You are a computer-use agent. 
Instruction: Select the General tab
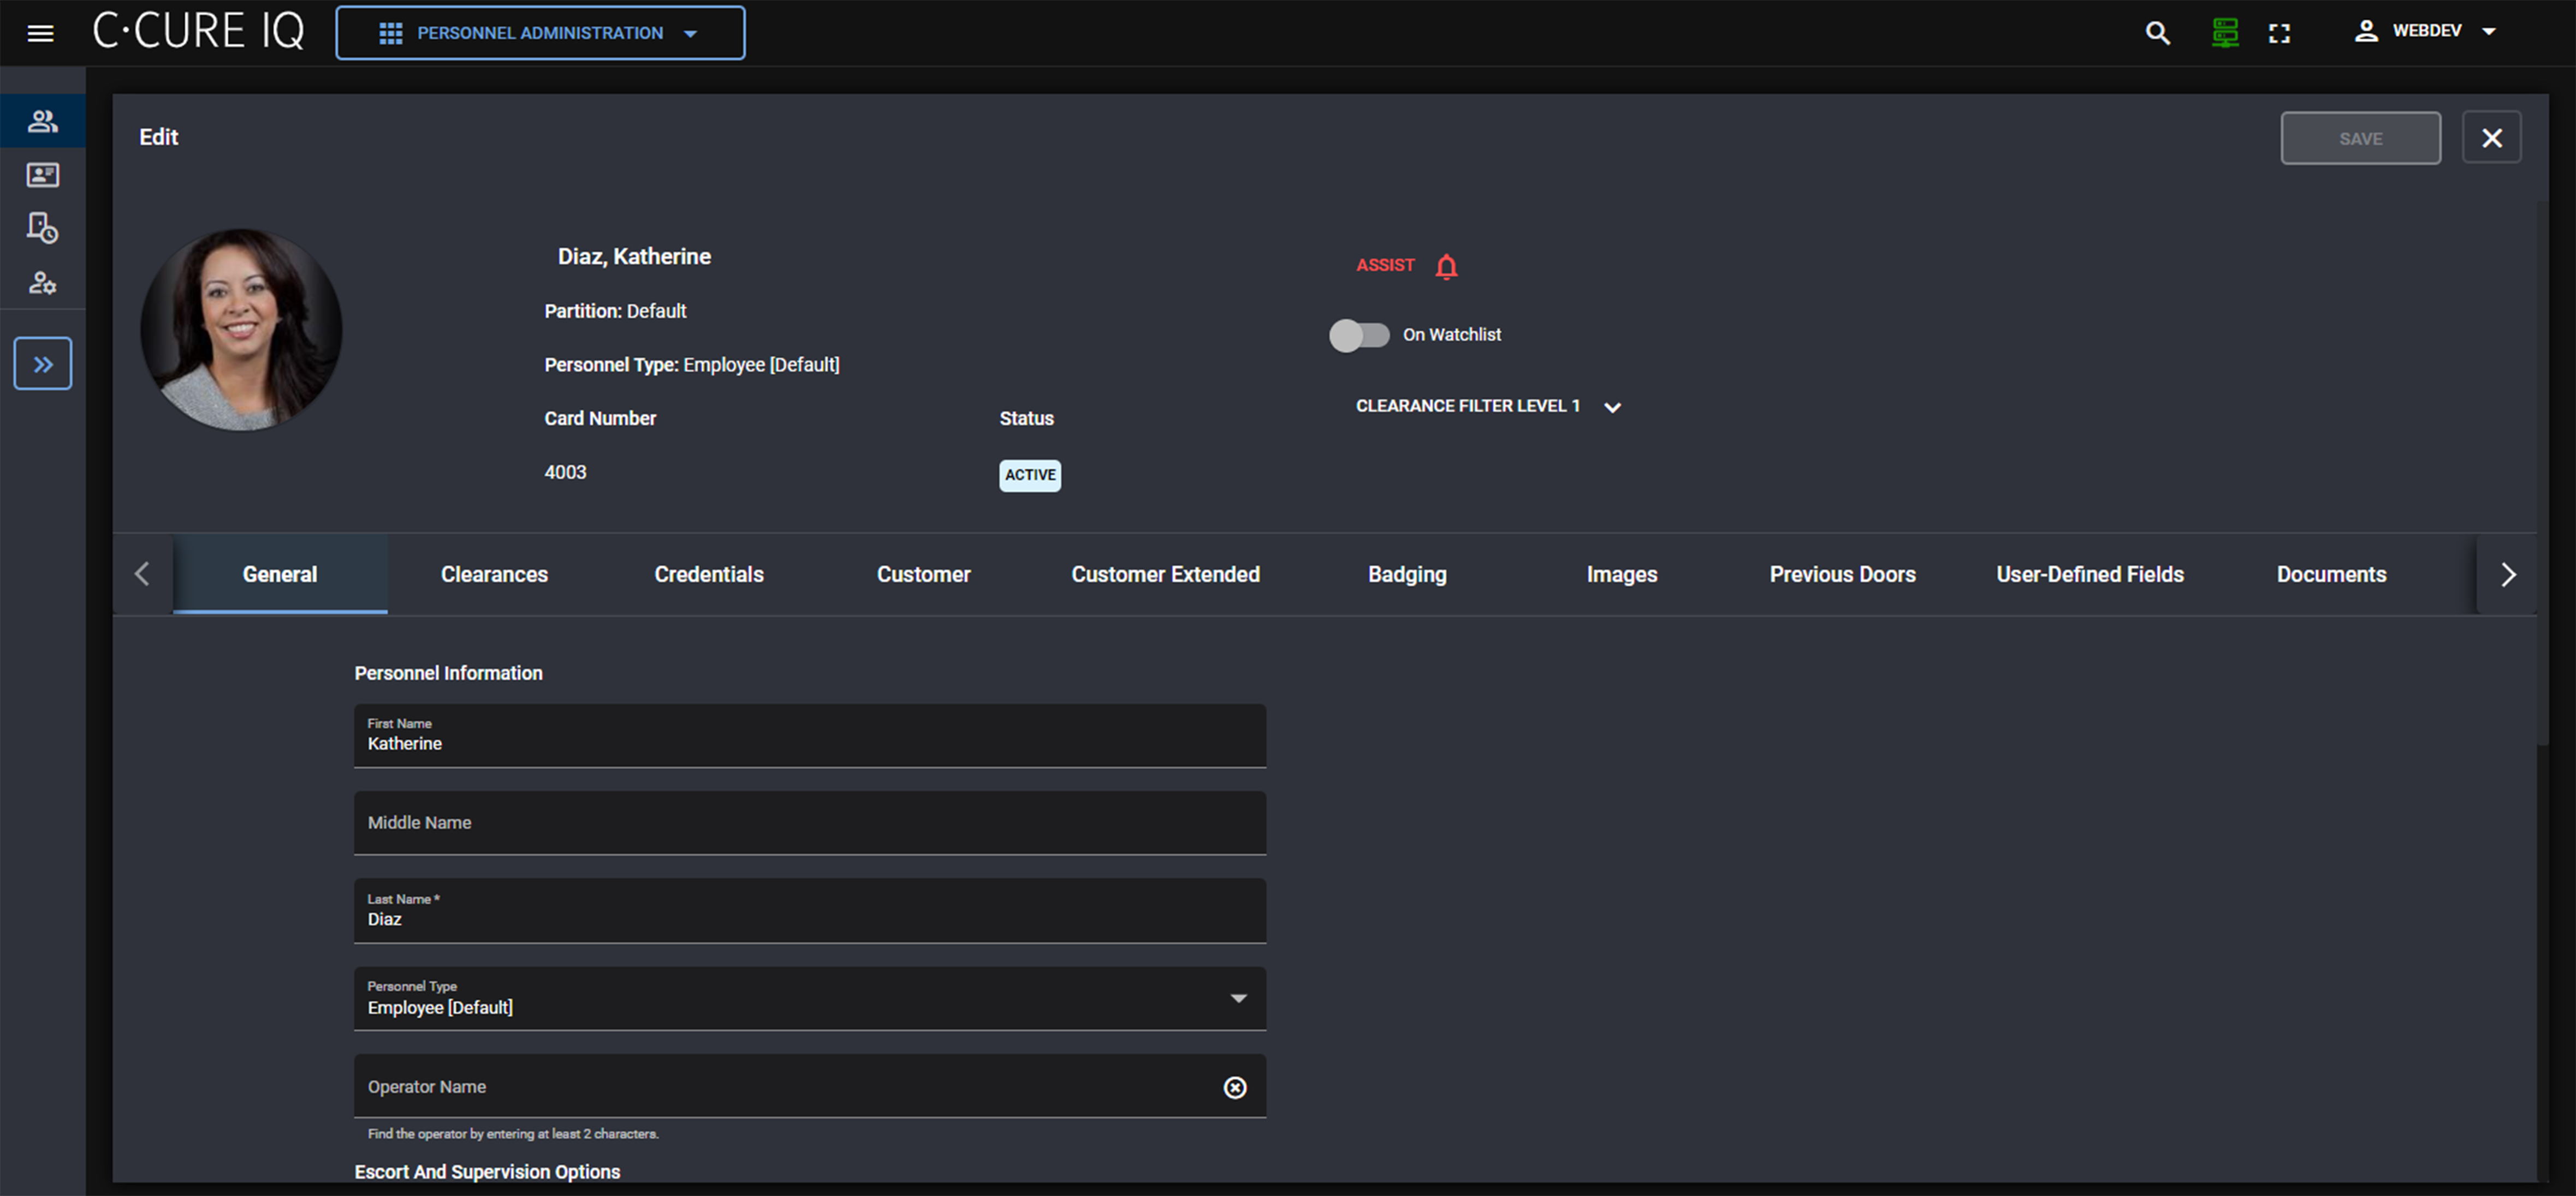click(280, 573)
